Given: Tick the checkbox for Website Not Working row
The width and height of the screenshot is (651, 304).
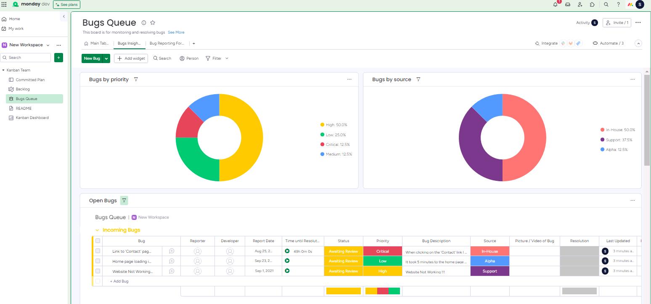Looking at the screenshot, I should pos(98,271).
